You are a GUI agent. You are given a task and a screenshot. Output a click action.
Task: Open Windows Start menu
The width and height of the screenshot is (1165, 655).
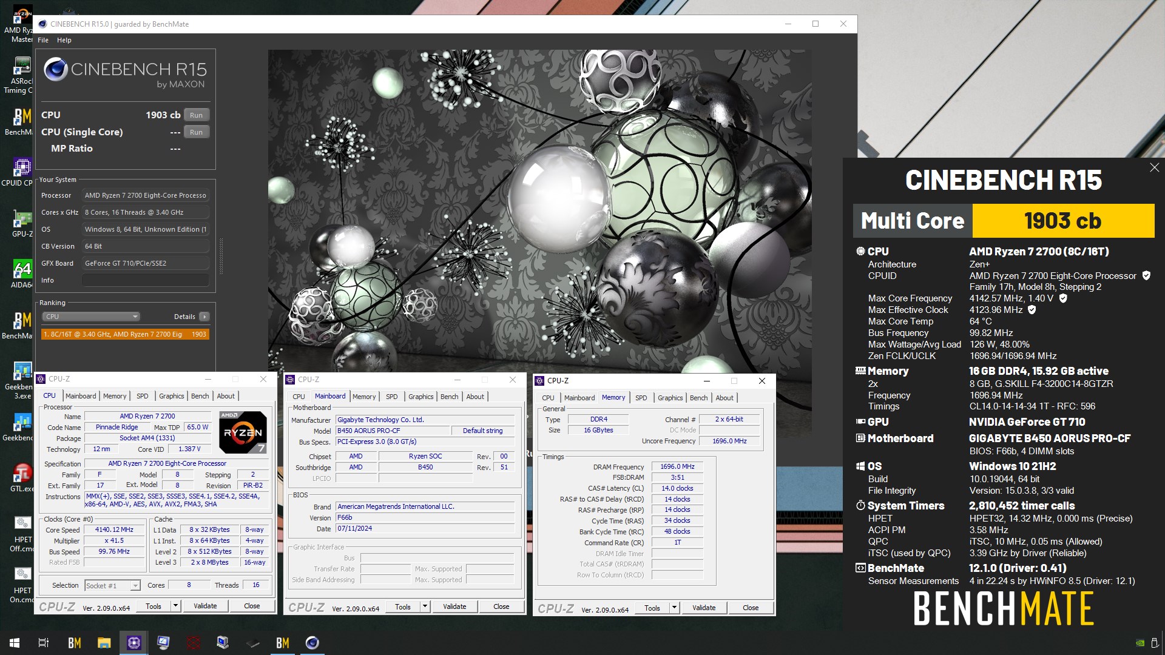point(15,643)
